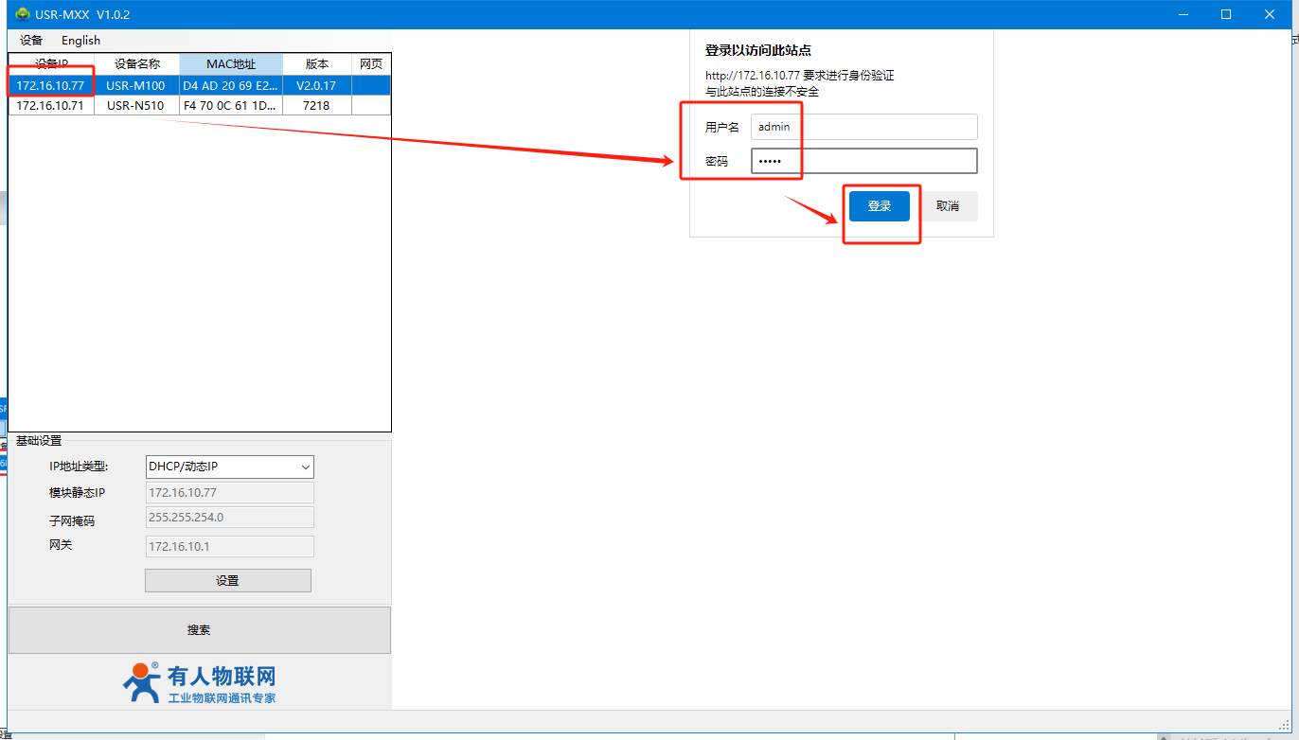Click the 版本 column header
Screen dimensions: 1299x740
pos(316,64)
